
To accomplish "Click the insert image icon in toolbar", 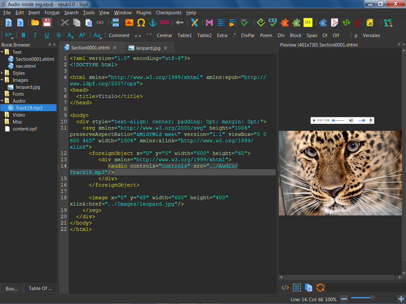I will coord(129,22).
